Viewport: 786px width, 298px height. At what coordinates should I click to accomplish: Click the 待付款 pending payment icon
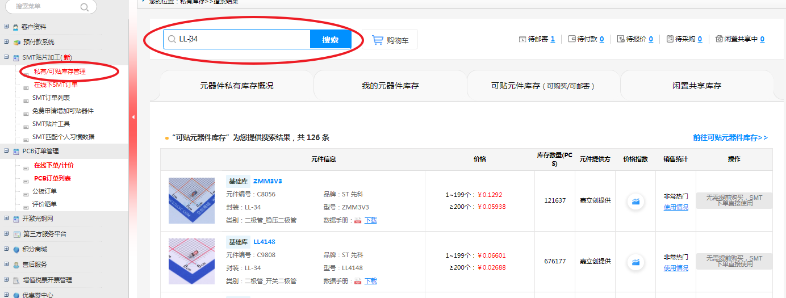coord(571,39)
